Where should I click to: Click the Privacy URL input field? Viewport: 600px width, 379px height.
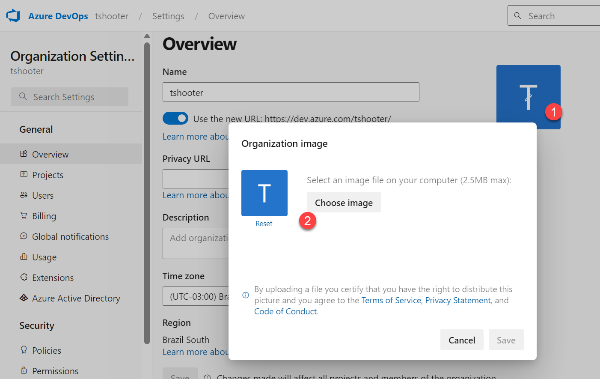196,179
